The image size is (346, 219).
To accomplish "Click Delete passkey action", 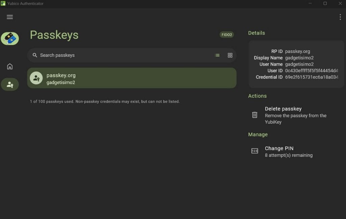I will coord(296,115).
